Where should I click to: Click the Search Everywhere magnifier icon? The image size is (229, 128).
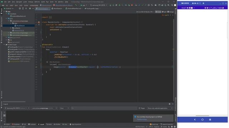[x=172, y=5]
